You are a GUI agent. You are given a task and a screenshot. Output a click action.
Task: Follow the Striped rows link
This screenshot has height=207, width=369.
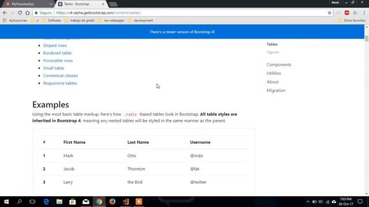55,45
